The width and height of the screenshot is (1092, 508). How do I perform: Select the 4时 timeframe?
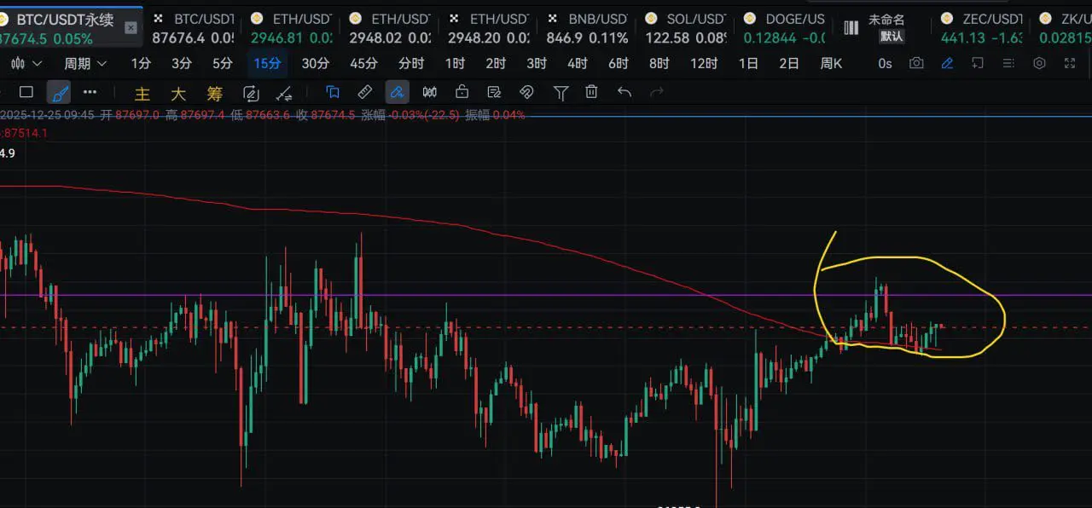[578, 64]
